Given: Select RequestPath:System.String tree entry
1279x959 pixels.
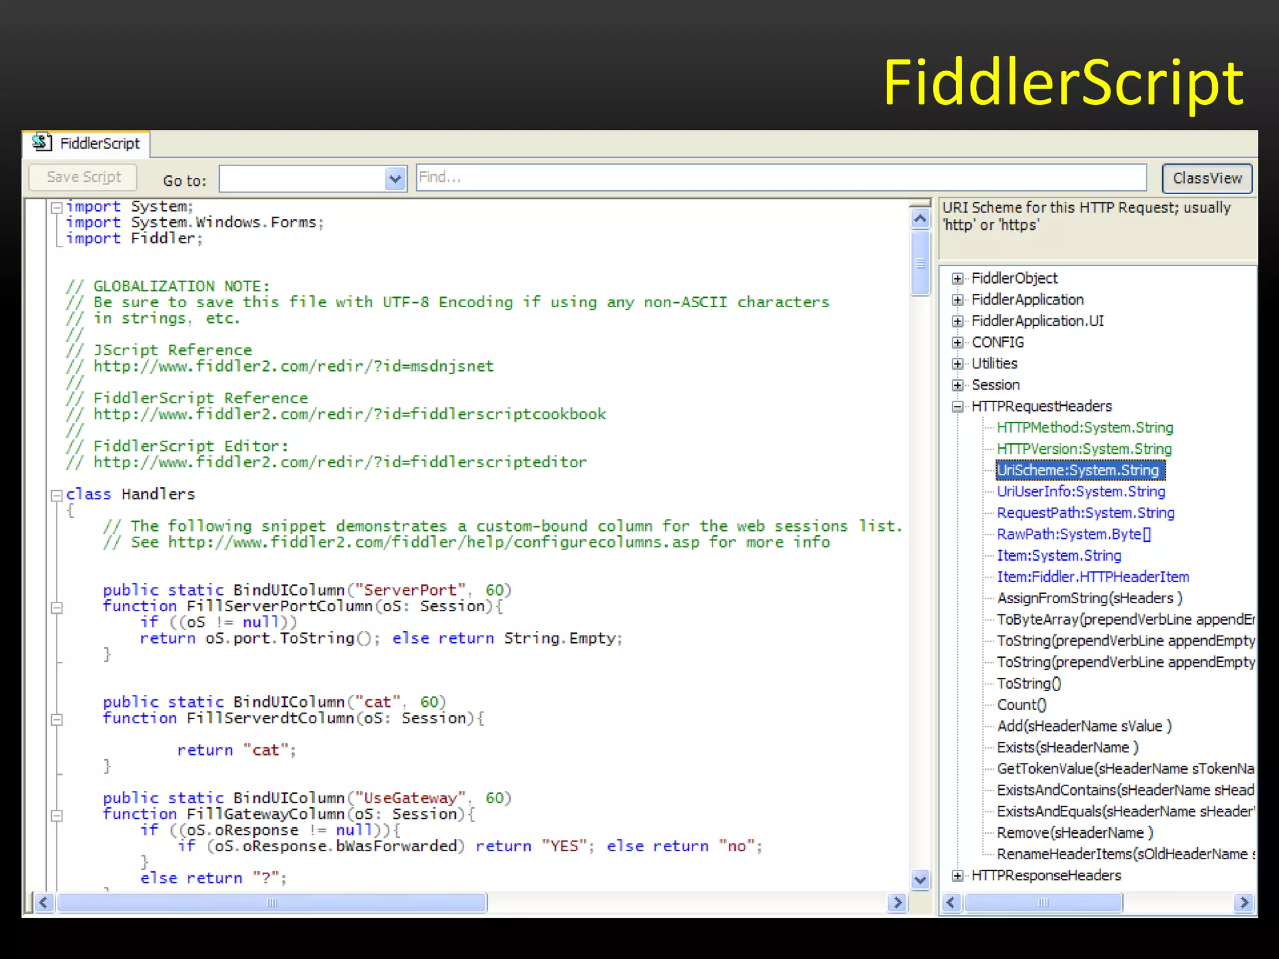Looking at the screenshot, I should [x=1085, y=513].
